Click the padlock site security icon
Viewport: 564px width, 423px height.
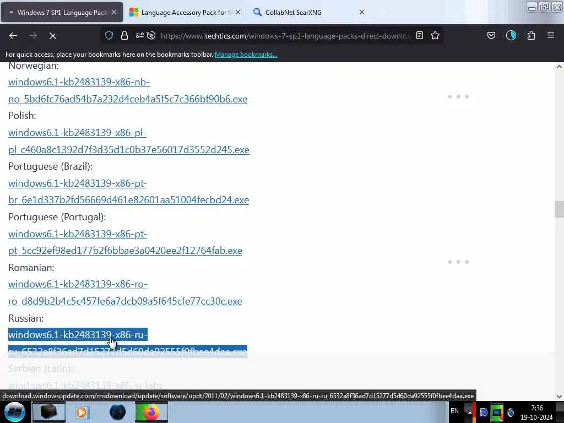point(124,35)
